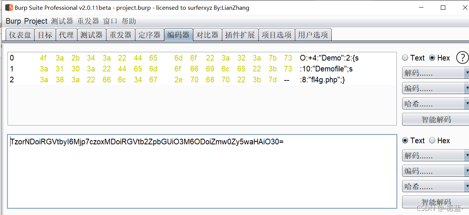
Task: Minimize the Burp Suite window
Action: click(x=421, y=8)
